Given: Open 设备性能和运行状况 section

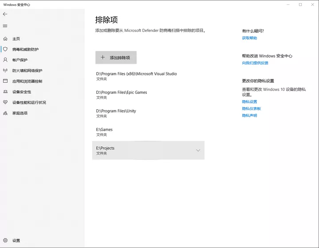Looking at the screenshot, I should [x=29, y=102].
